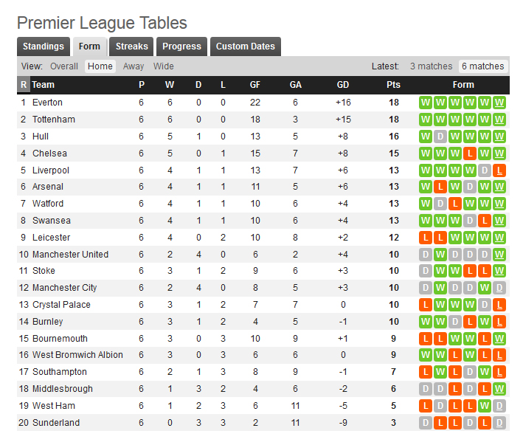Open the Streaks tab
Image resolution: width=523 pixels, height=445 pixels.
(132, 46)
